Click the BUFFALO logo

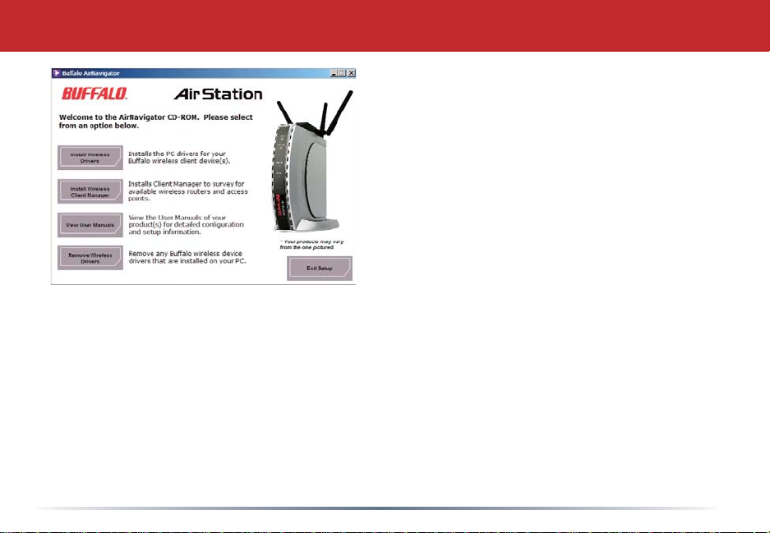click(95, 94)
